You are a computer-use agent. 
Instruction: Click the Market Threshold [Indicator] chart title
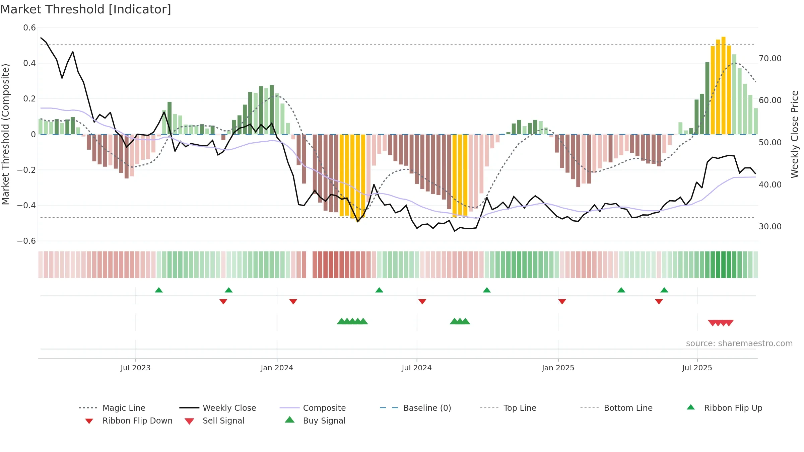pyautogui.click(x=86, y=9)
